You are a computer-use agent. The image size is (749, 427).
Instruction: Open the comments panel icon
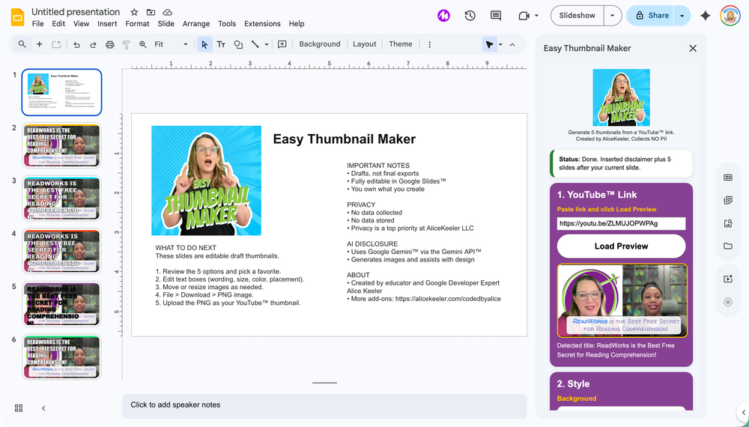coord(495,16)
